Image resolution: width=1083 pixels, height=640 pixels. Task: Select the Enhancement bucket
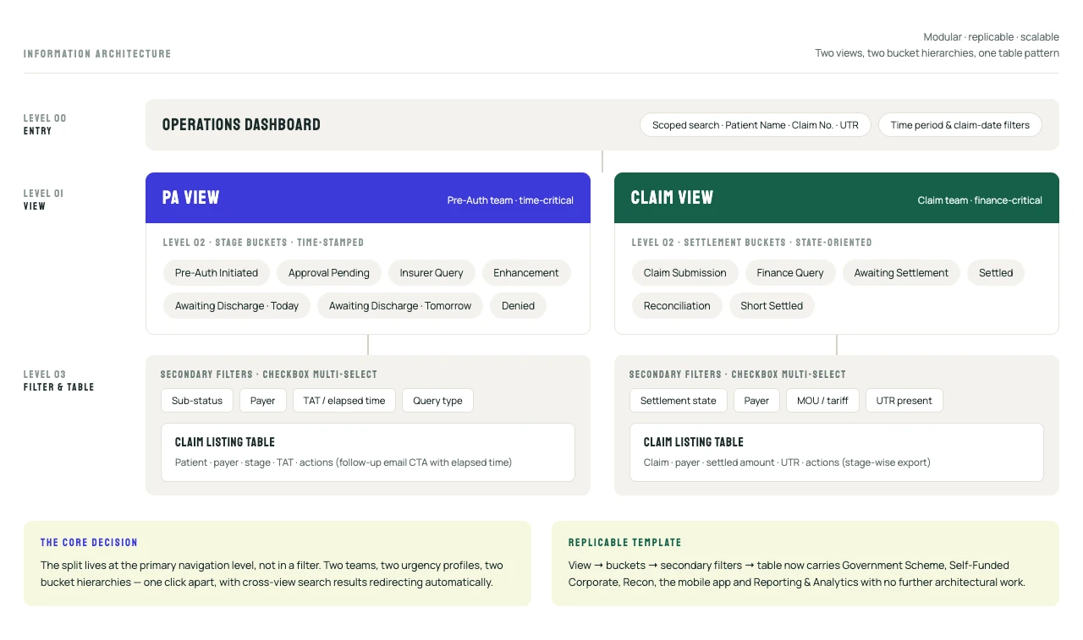(526, 273)
